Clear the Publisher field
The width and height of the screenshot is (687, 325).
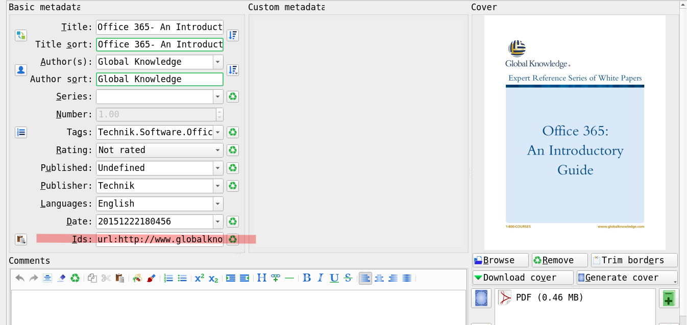coord(233,186)
